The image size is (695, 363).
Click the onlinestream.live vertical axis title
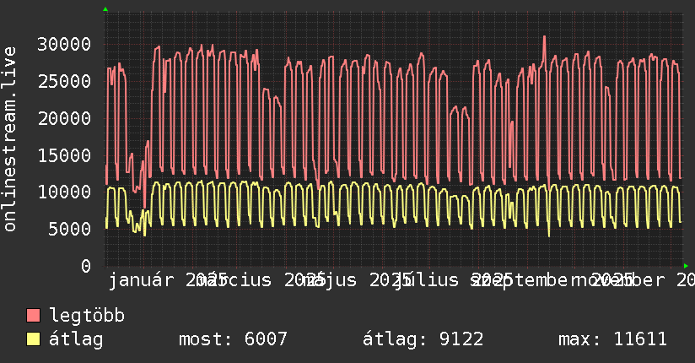(9, 139)
